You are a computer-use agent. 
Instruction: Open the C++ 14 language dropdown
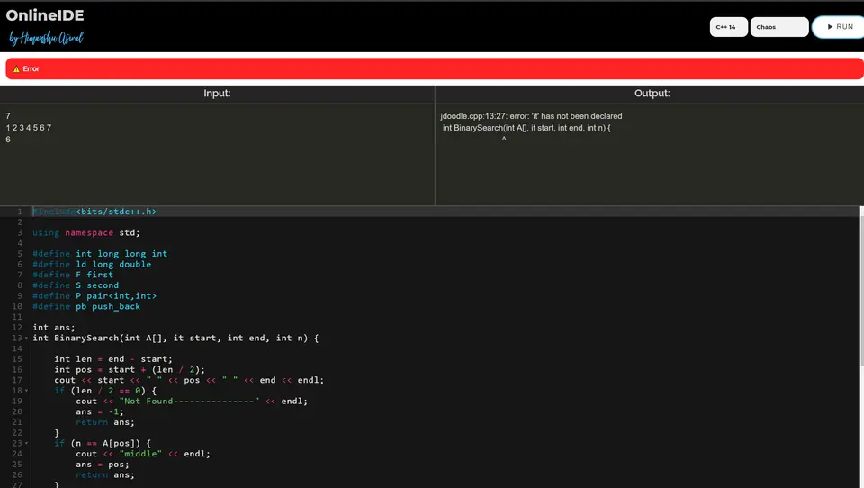pos(728,26)
